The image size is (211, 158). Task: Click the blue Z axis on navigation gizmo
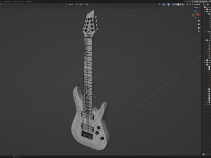196,11
